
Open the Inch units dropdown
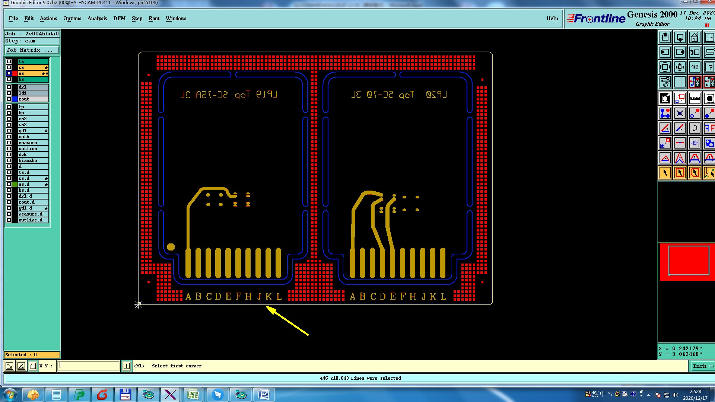tap(702, 366)
